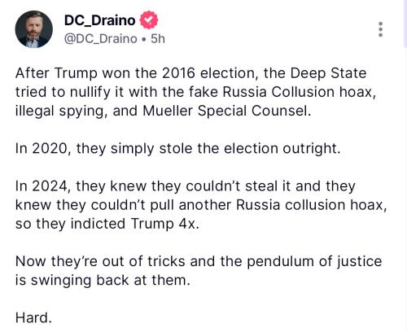Click the sentence 'In 2020, they simply stole'

coord(177,149)
